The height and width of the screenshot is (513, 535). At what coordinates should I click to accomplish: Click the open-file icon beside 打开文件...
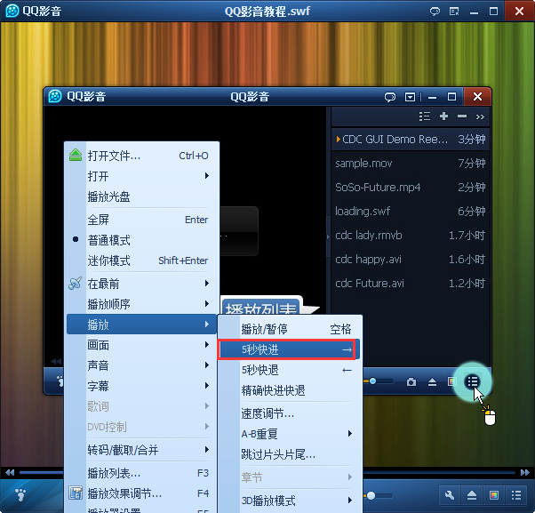point(76,156)
